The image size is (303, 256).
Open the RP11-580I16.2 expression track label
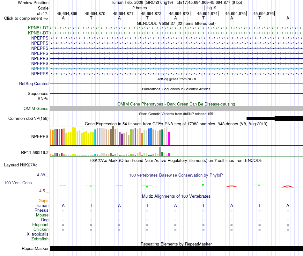pos(34,153)
